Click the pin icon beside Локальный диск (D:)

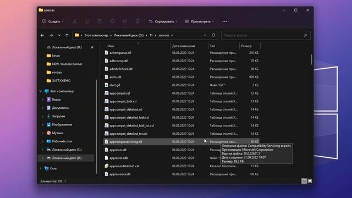click(92, 47)
